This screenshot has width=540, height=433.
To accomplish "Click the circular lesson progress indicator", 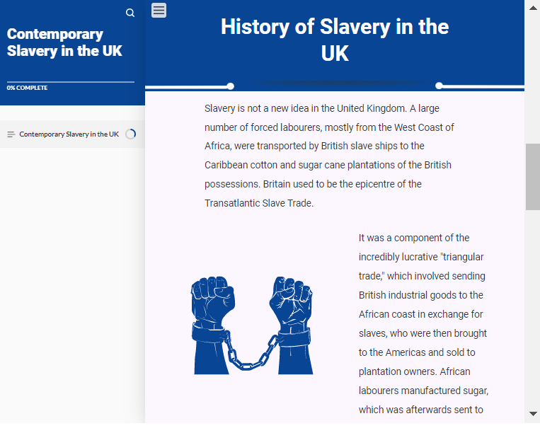I will click(130, 134).
